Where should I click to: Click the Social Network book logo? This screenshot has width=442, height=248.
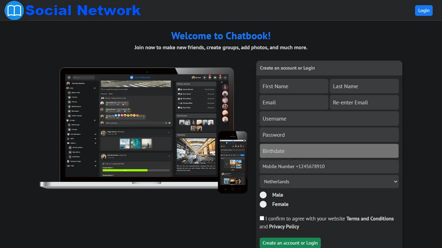(x=14, y=10)
